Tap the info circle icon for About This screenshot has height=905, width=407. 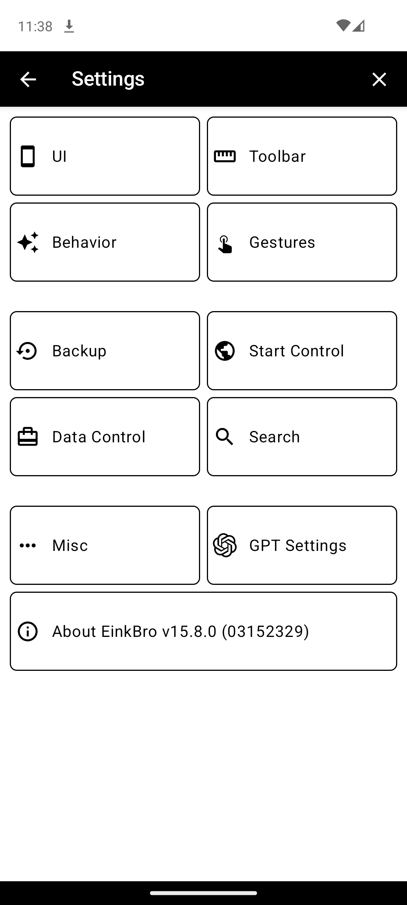click(28, 631)
